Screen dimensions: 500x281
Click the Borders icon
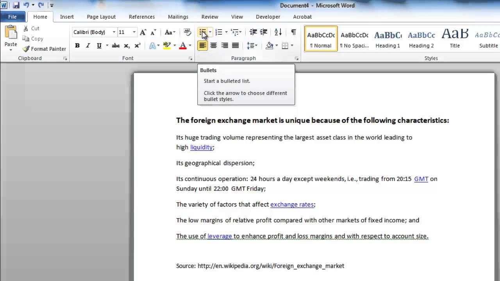pyautogui.click(x=285, y=46)
